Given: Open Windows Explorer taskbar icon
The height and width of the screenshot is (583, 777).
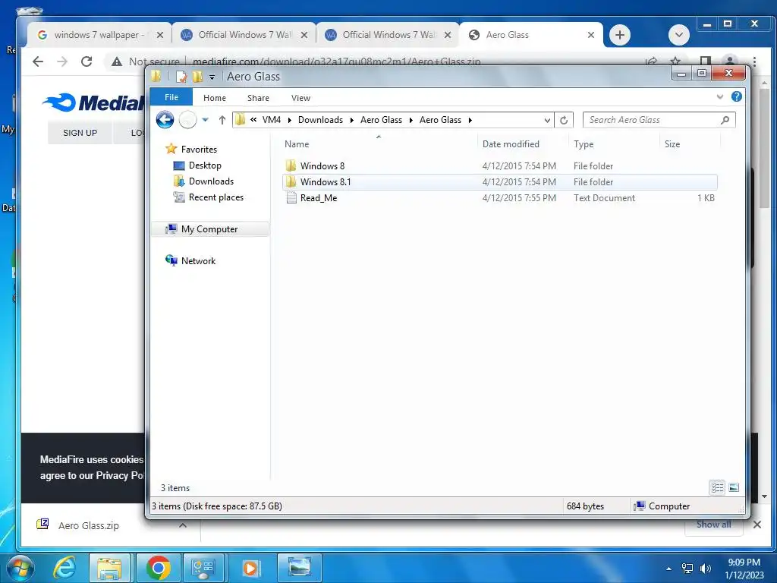Looking at the screenshot, I should (x=109, y=568).
